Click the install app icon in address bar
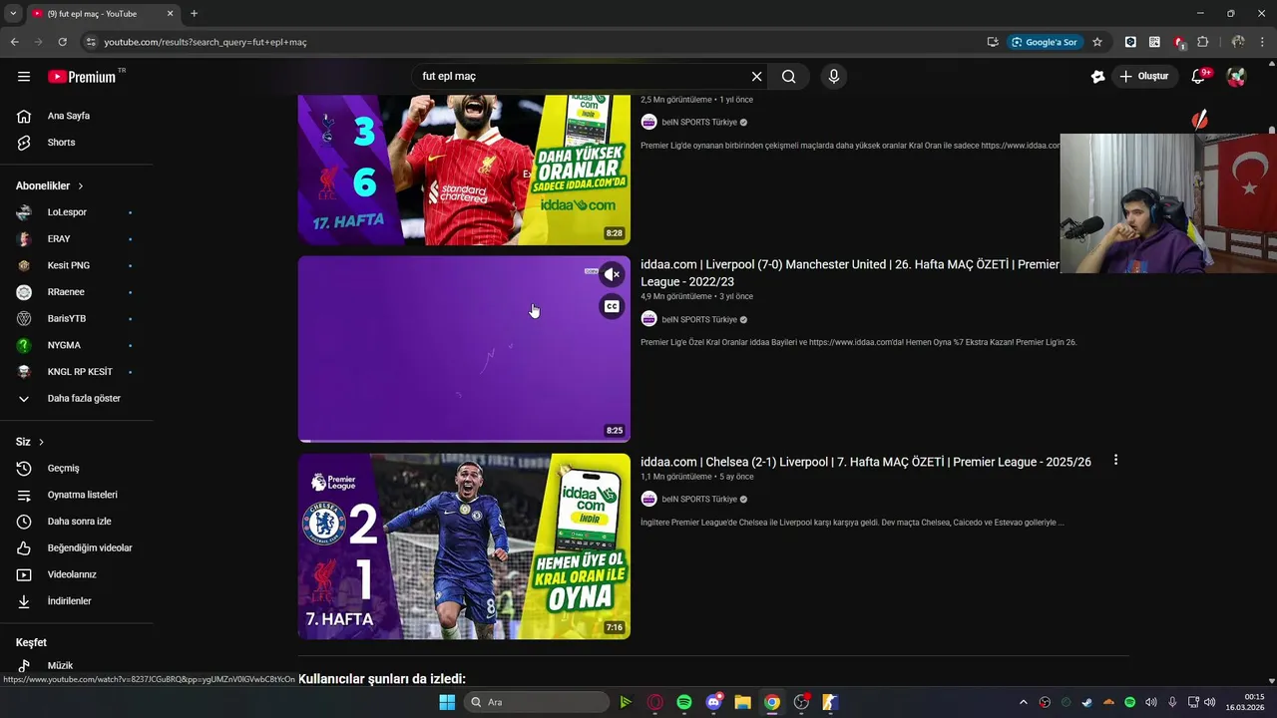Viewport: 1277px width, 718px height. click(x=993, y=42)
